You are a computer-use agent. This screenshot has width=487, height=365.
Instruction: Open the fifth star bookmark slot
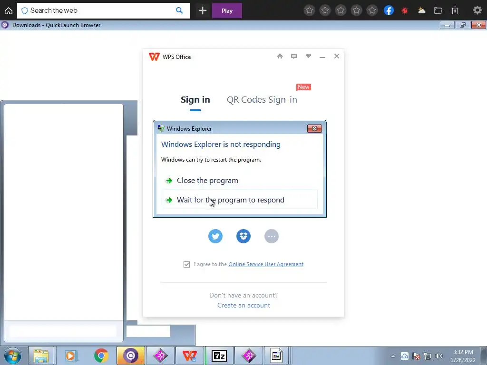(x=372, y=10)
